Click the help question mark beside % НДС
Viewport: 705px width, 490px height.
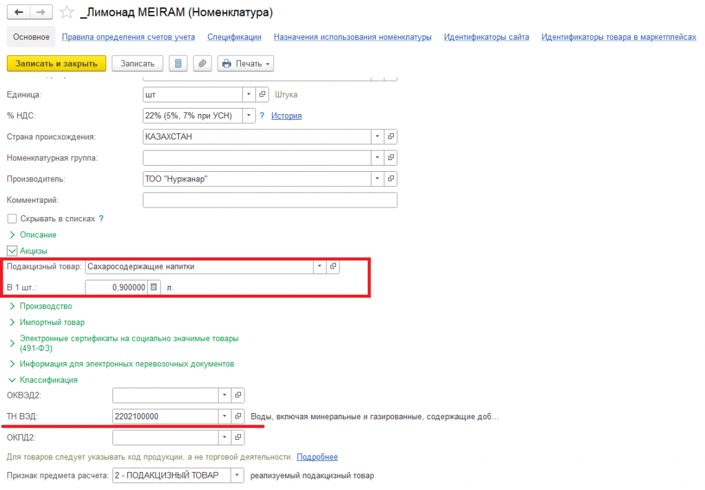[x=262, y=115]
